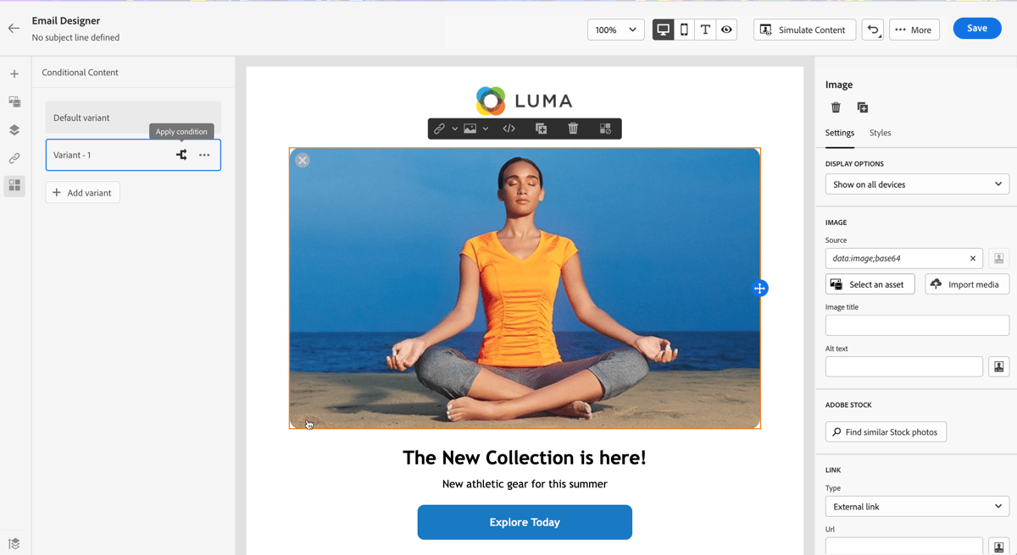The height and width of the screenshot is (555, 1017).
Task: Open the Display options dropdown showing all devices
Action: pyautogui.click(x=917, y=184)
